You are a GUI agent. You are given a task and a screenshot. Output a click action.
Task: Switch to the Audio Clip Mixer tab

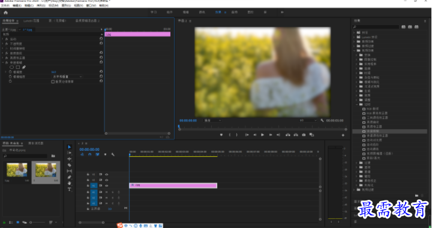(88, 21)
